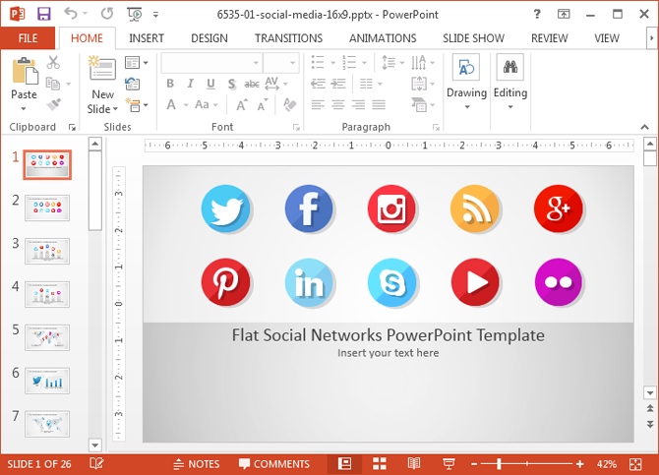Viewport: 659px width, 475px height.
Task: Increase font size icon
Action: click(x=242, y=104)
